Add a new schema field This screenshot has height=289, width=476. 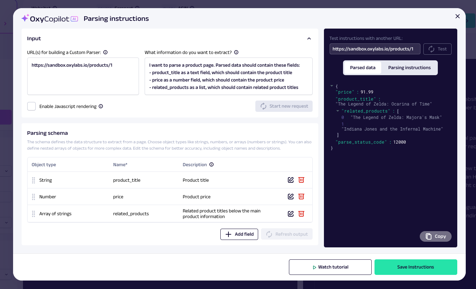239,234
